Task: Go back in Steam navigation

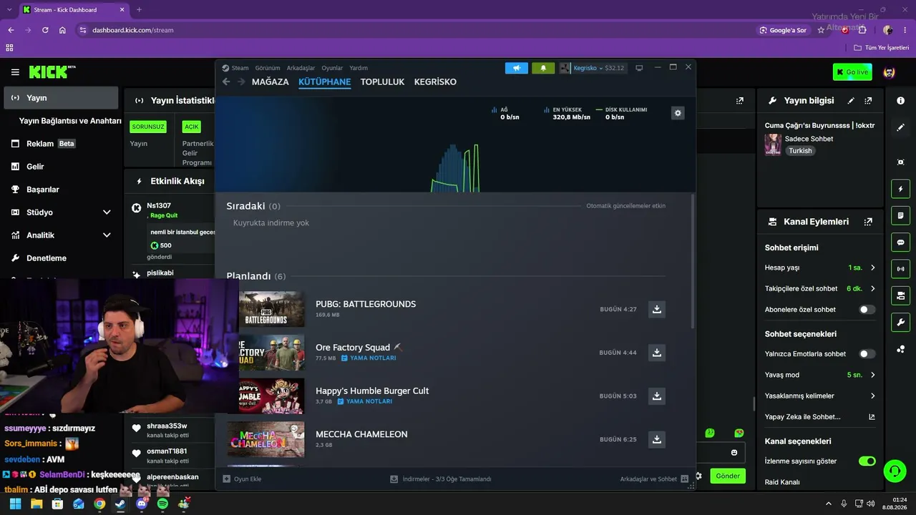Action: click(x=226, y=82)
